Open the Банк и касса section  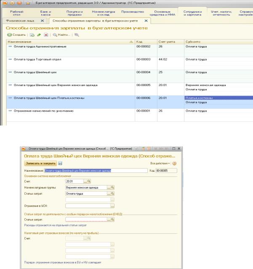pos(45,13)
